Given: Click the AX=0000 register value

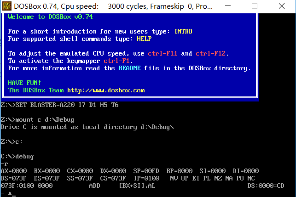Looking at the screenshot, I should [14, 171].
